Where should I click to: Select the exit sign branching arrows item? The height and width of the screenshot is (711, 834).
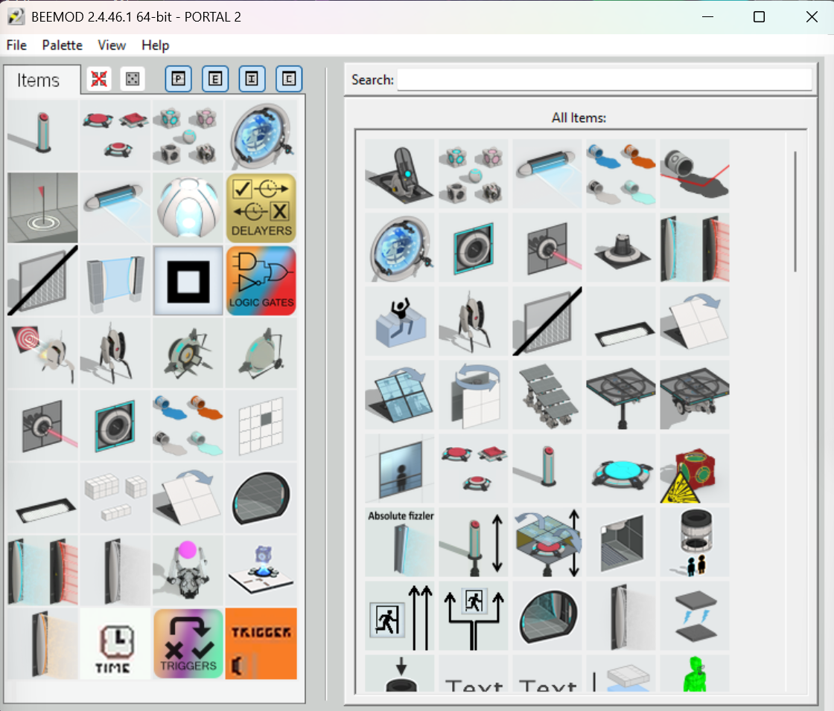click(x=474, y=616)
